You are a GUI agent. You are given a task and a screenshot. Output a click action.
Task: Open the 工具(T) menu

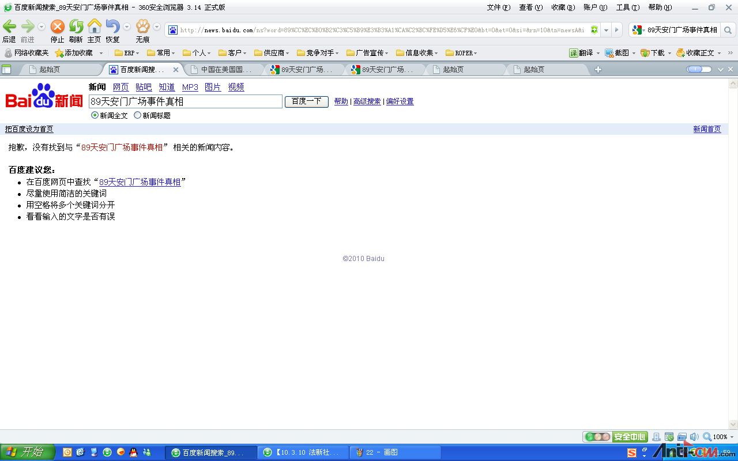[627, 7]
